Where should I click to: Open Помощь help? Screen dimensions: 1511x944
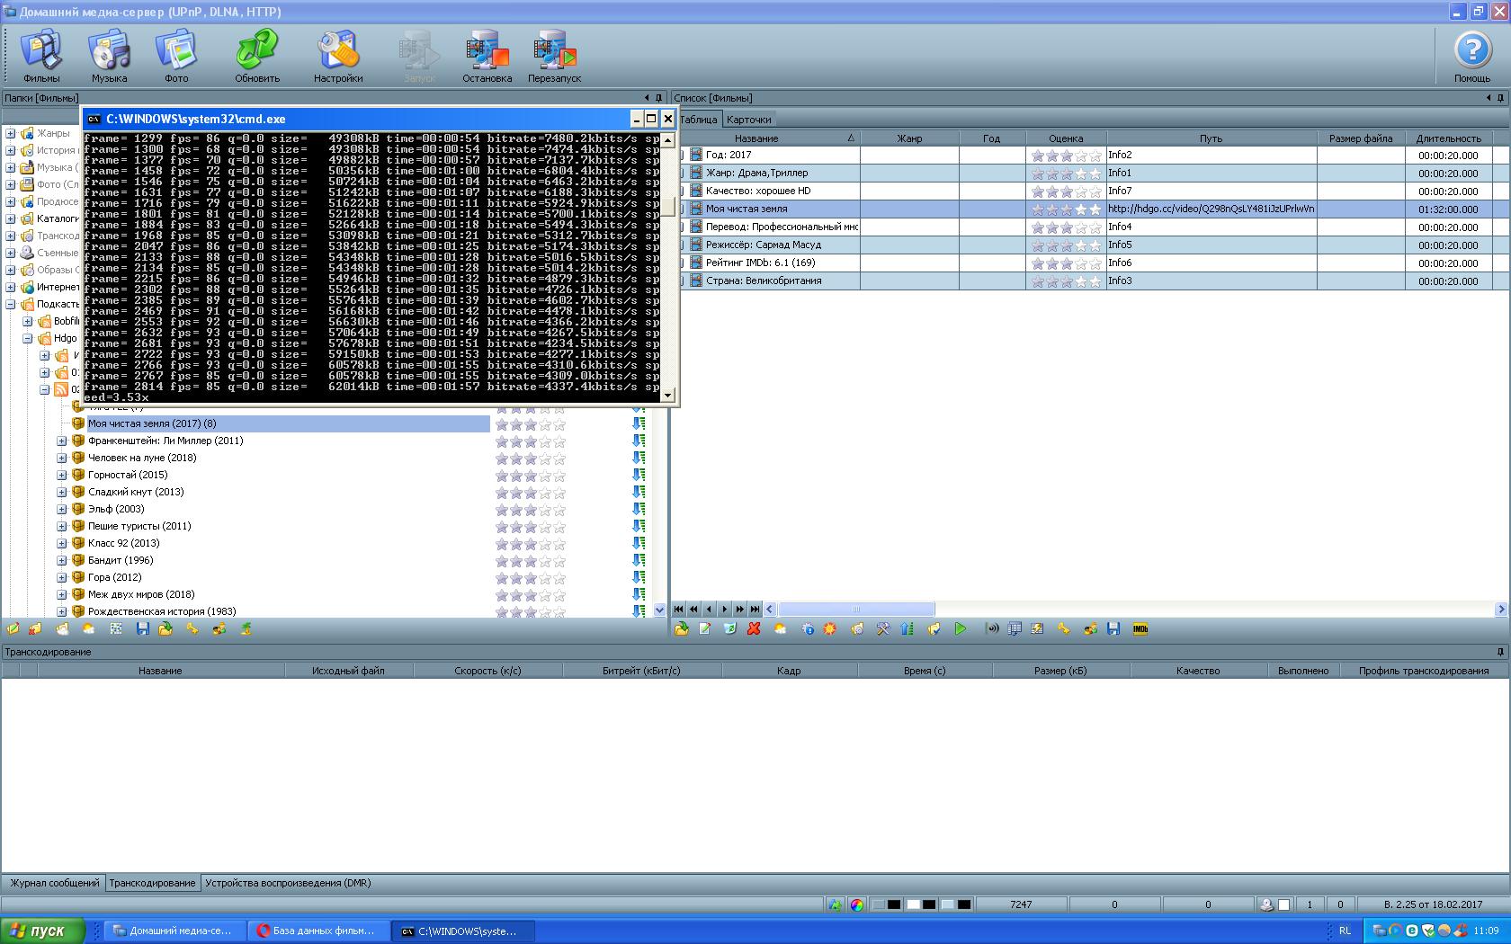click(x=1472, y=56)
